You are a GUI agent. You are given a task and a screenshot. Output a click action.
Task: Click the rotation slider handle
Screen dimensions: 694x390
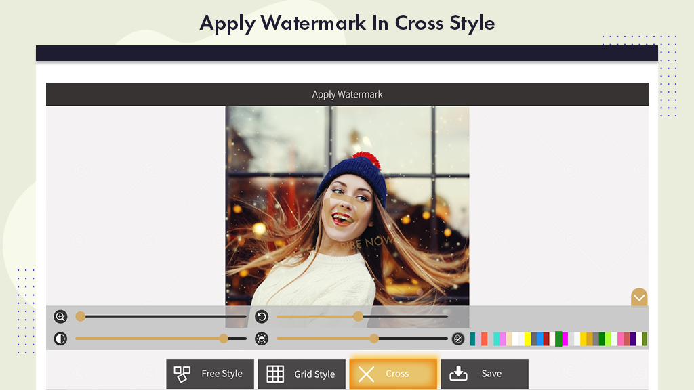point(358,317)
